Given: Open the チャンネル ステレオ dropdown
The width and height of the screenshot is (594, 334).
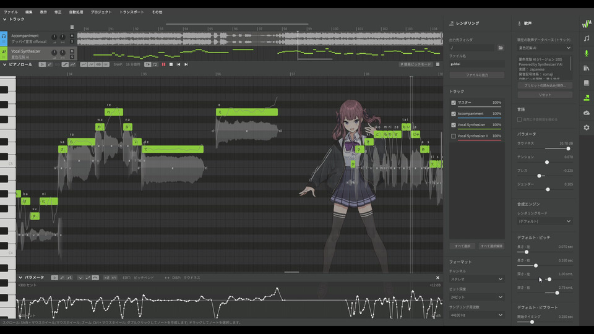Looking at the screenshot, I should pyautogui.click(x=476, y=279).
